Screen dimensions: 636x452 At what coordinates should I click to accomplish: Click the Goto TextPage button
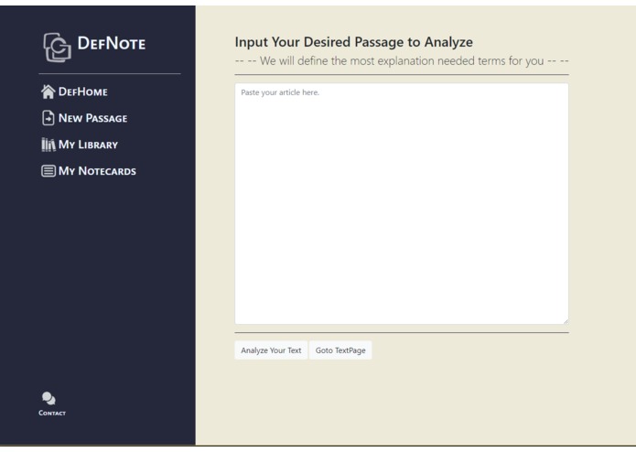click(340, 350)
